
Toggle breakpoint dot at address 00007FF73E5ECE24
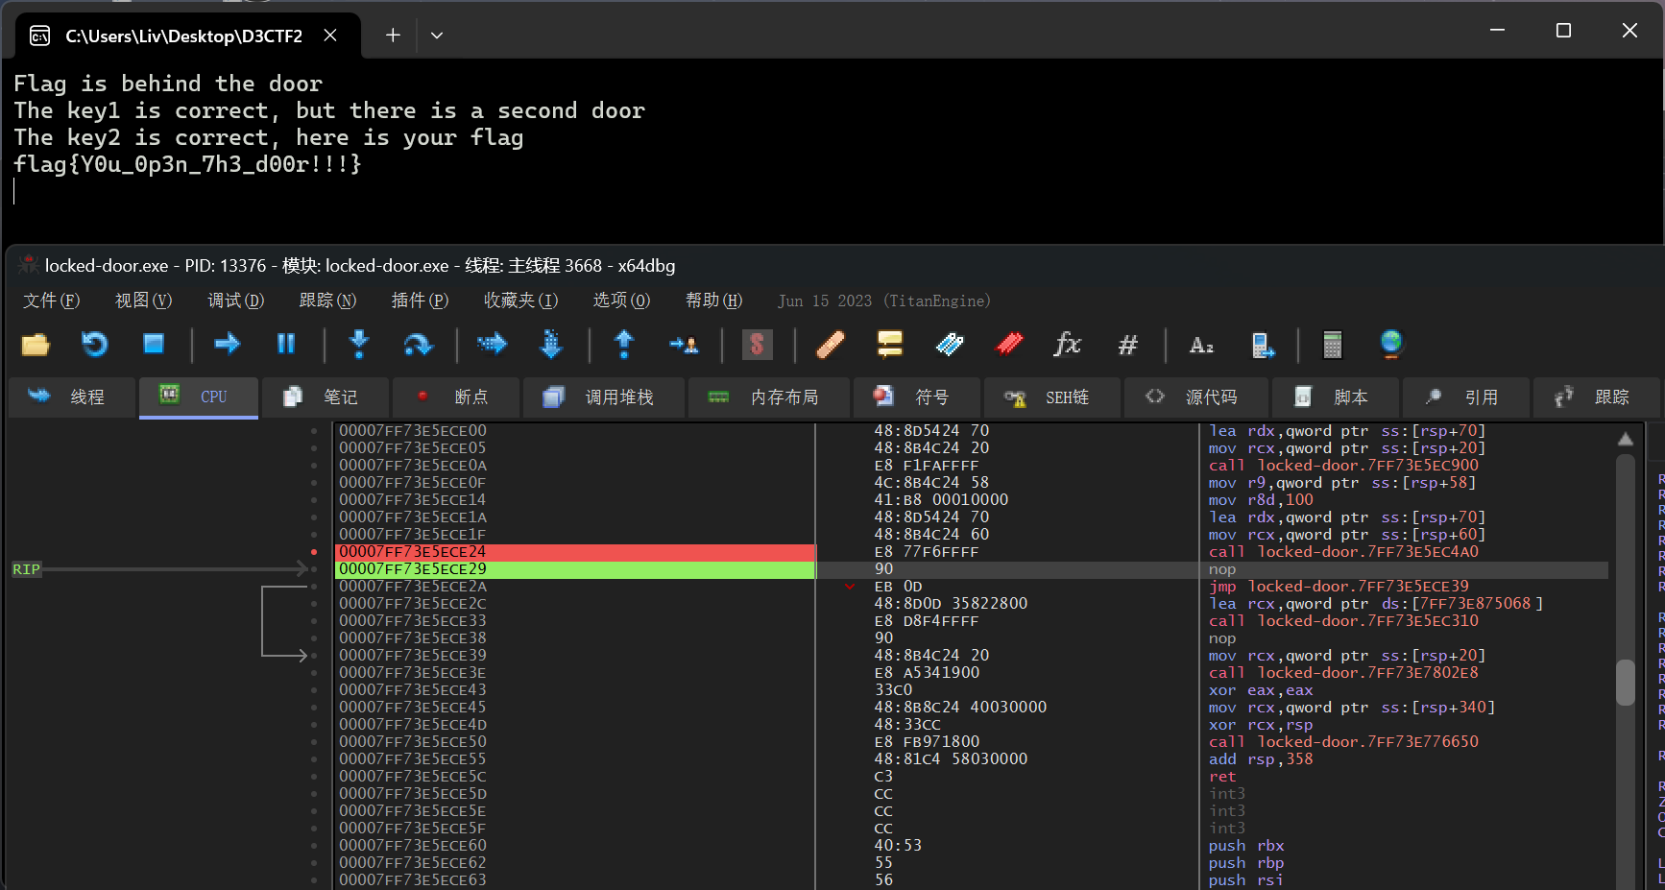[314, 552]
